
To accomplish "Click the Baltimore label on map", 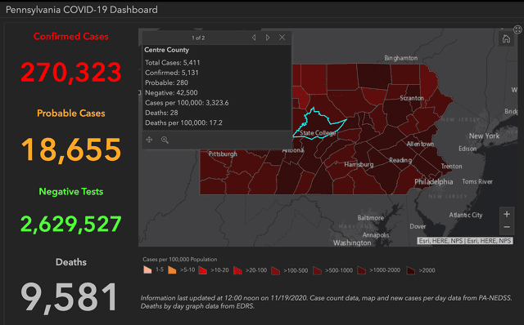I will point(370,218).
